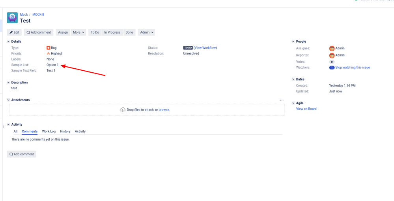Click the Reporter name Admin
Image resolution: width=394 pixels, height=201 pixels.
[x=340, y=55]
